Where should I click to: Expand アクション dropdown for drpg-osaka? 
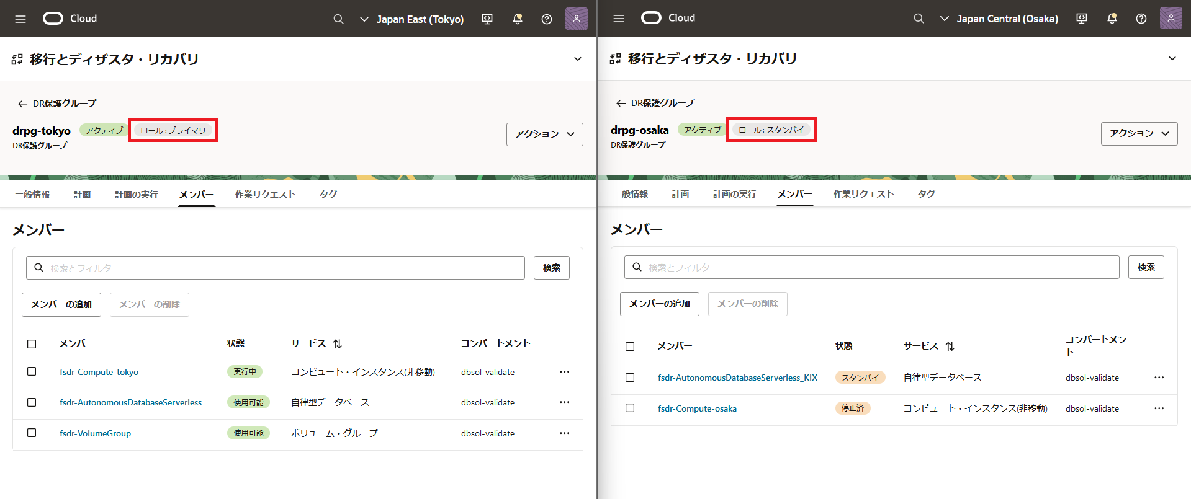1139,134
